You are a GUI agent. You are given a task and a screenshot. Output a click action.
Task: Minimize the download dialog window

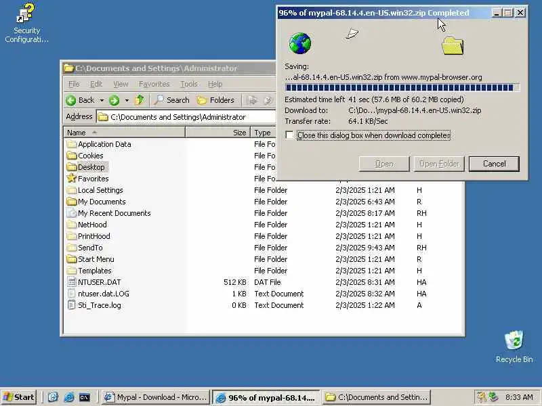497,13
